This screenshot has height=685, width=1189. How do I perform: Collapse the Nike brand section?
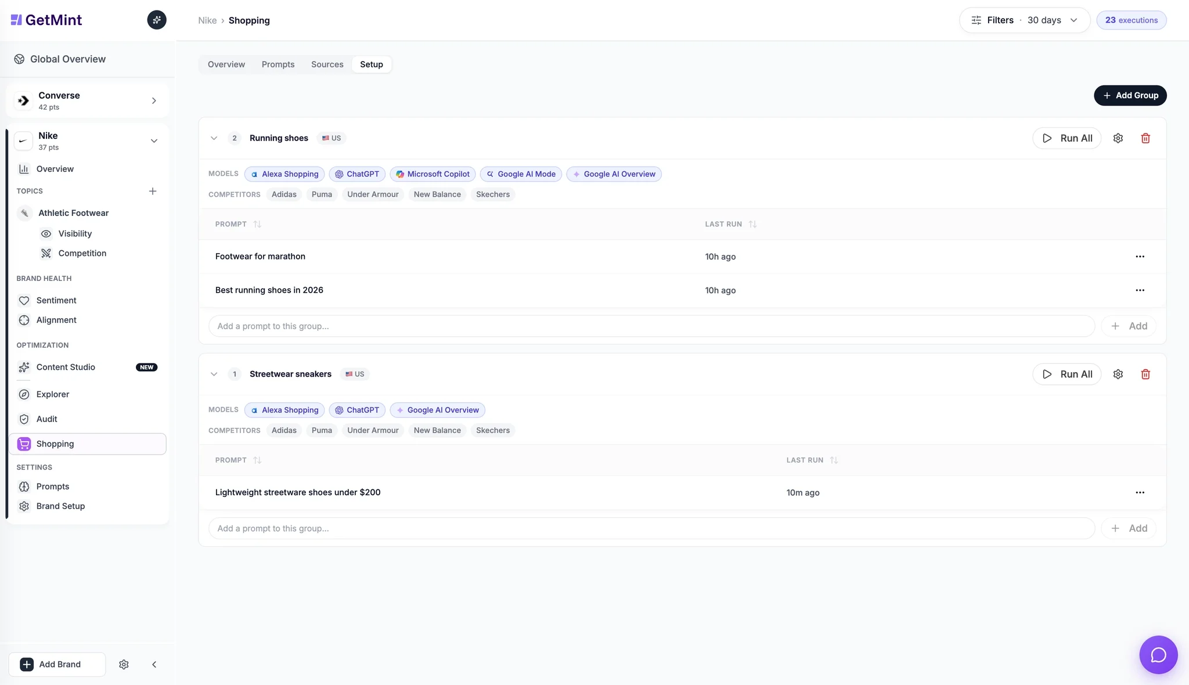pos(154,140)
